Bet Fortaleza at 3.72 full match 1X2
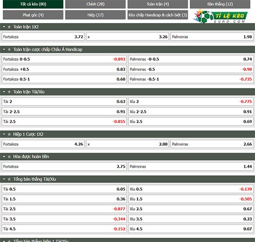The height and width of the screenshot is (242, 255). click(43, 37)
